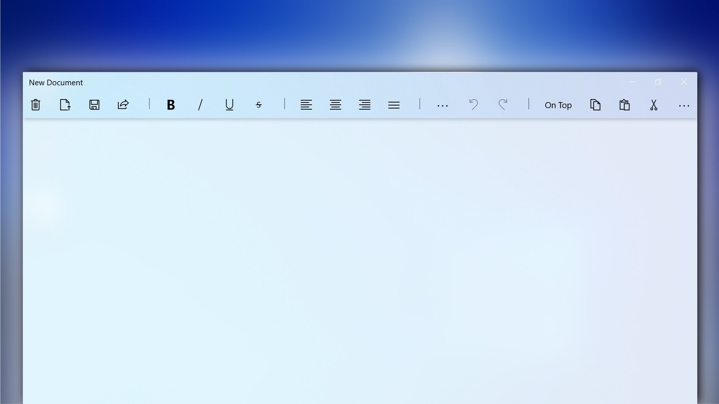Enable the On Top mode
This screenshot has height=404, width=719.
[558, 105]
